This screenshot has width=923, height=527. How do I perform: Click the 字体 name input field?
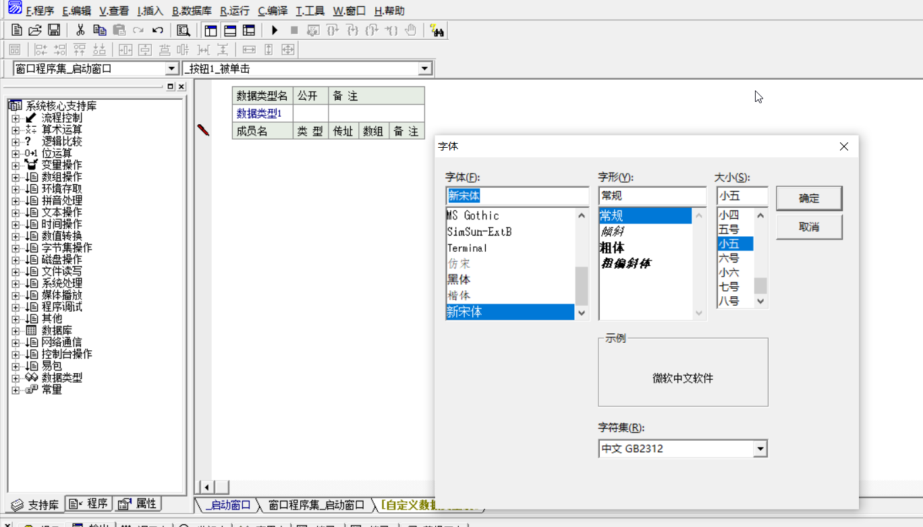[518, 196]
